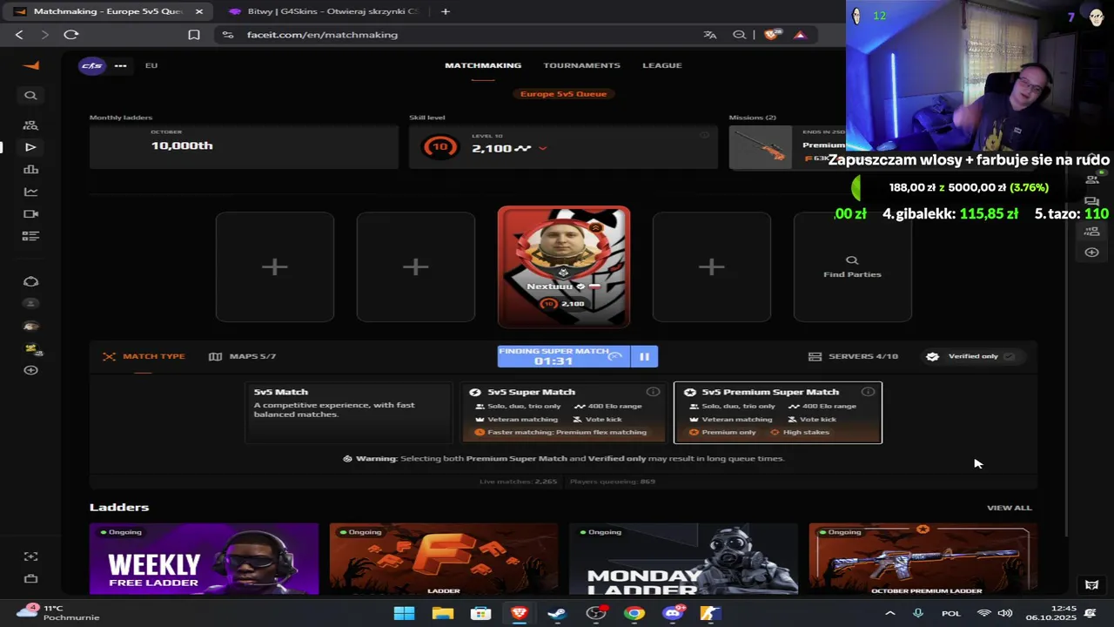Open the Brave Shields lion icon
1114x627 pixels.
tap(771, 35)
